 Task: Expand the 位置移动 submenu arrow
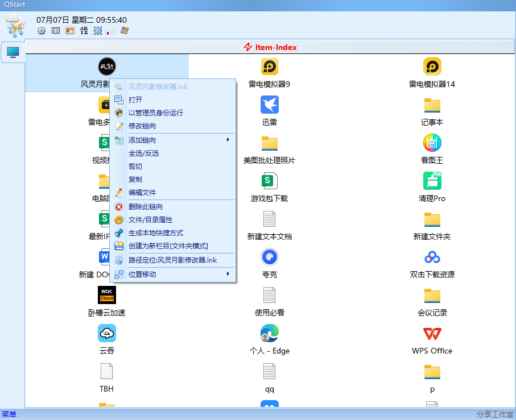tap(228, 274)
